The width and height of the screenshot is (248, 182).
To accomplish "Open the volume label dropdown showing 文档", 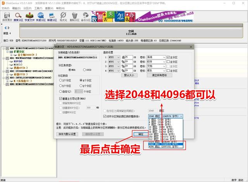I will (x=164, y=66).
